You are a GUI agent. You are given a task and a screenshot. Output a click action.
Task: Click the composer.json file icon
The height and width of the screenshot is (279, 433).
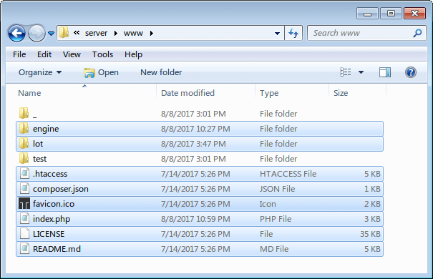pyautogui.click(x=24, y=188)
